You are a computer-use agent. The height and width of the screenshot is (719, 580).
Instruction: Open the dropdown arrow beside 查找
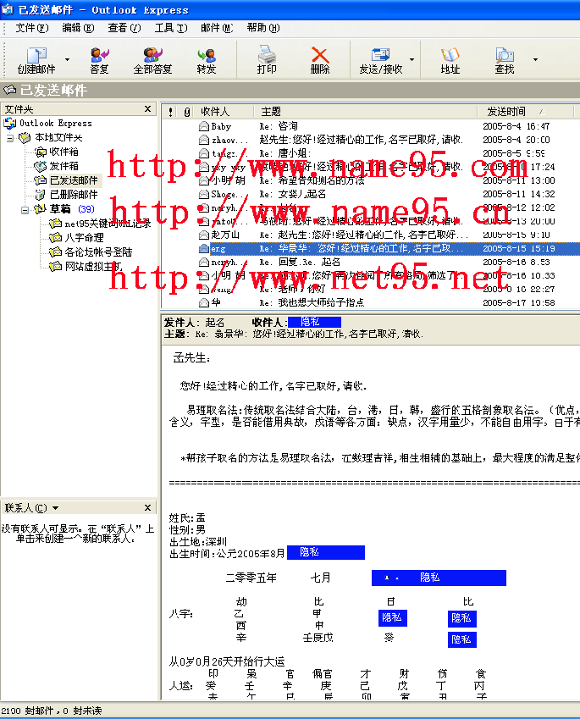click(x=535, y=59)
